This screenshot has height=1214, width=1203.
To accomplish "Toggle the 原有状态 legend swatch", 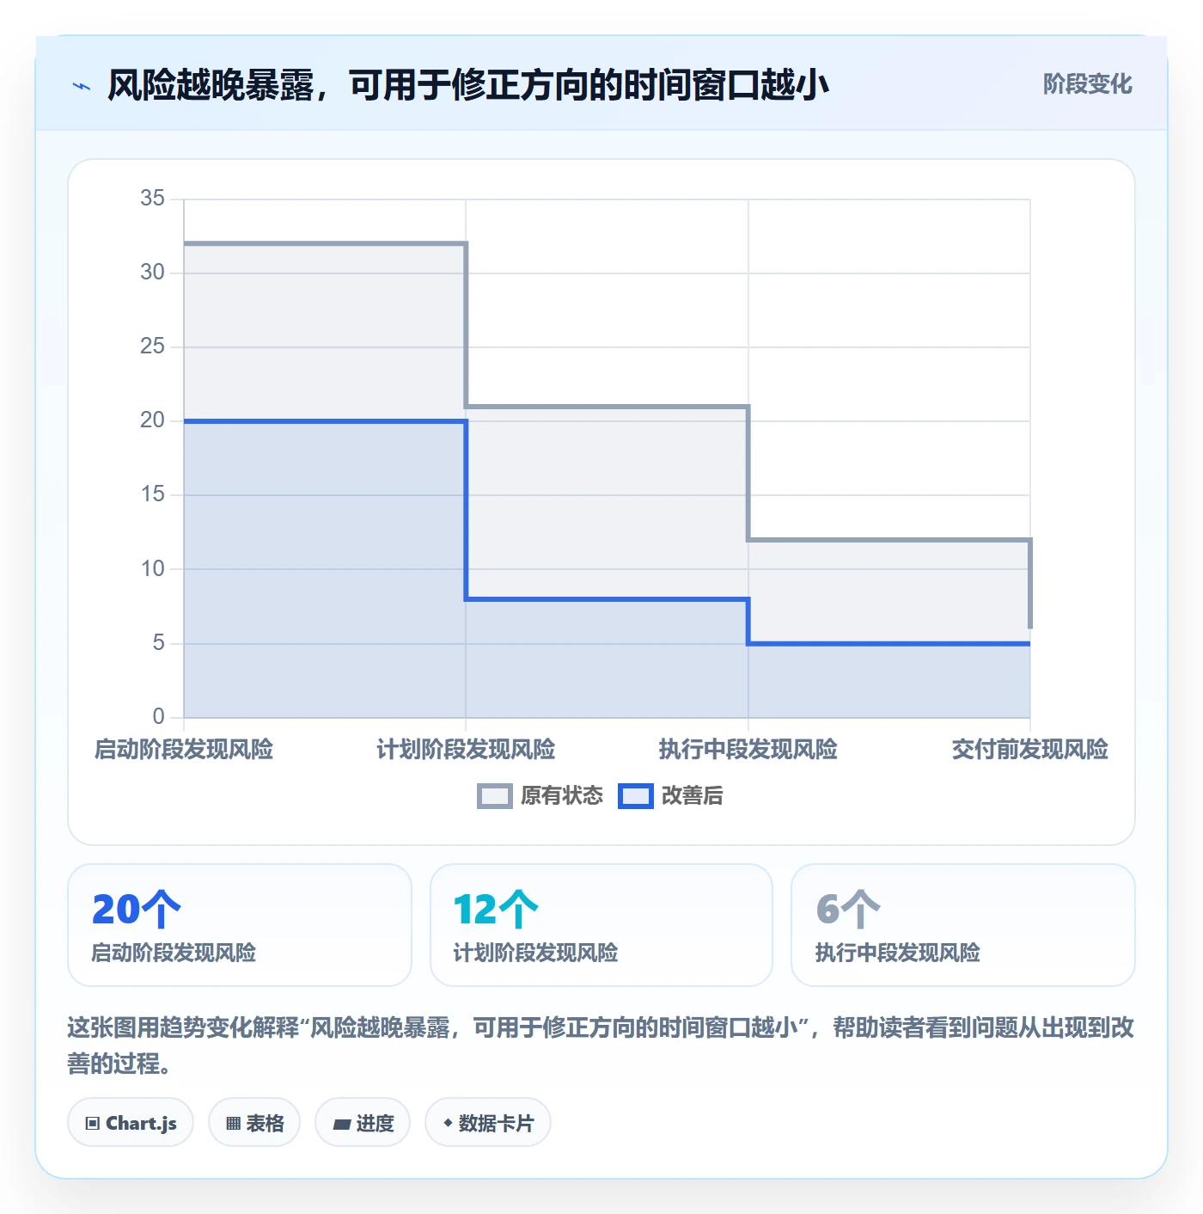I will pyautogui.click(x=494, y=796).
